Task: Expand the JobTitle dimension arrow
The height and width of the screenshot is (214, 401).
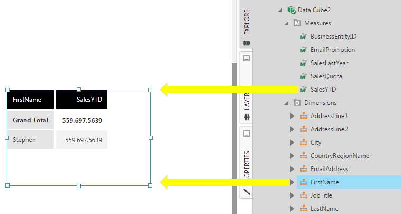Action: [292, 195]
